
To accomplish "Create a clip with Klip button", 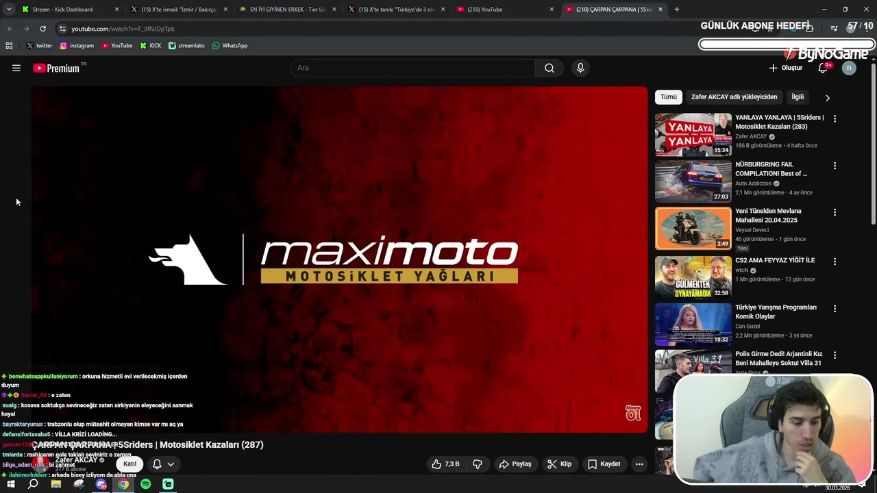I will tap(559, 464).
